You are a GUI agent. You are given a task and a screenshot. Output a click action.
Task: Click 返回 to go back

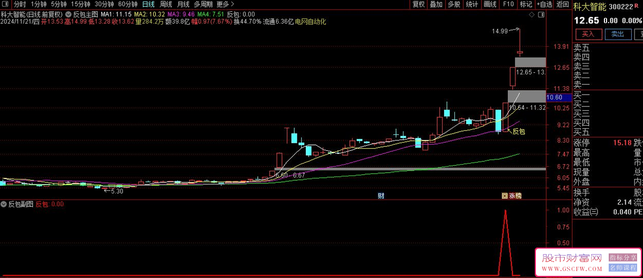coord(563,4)
